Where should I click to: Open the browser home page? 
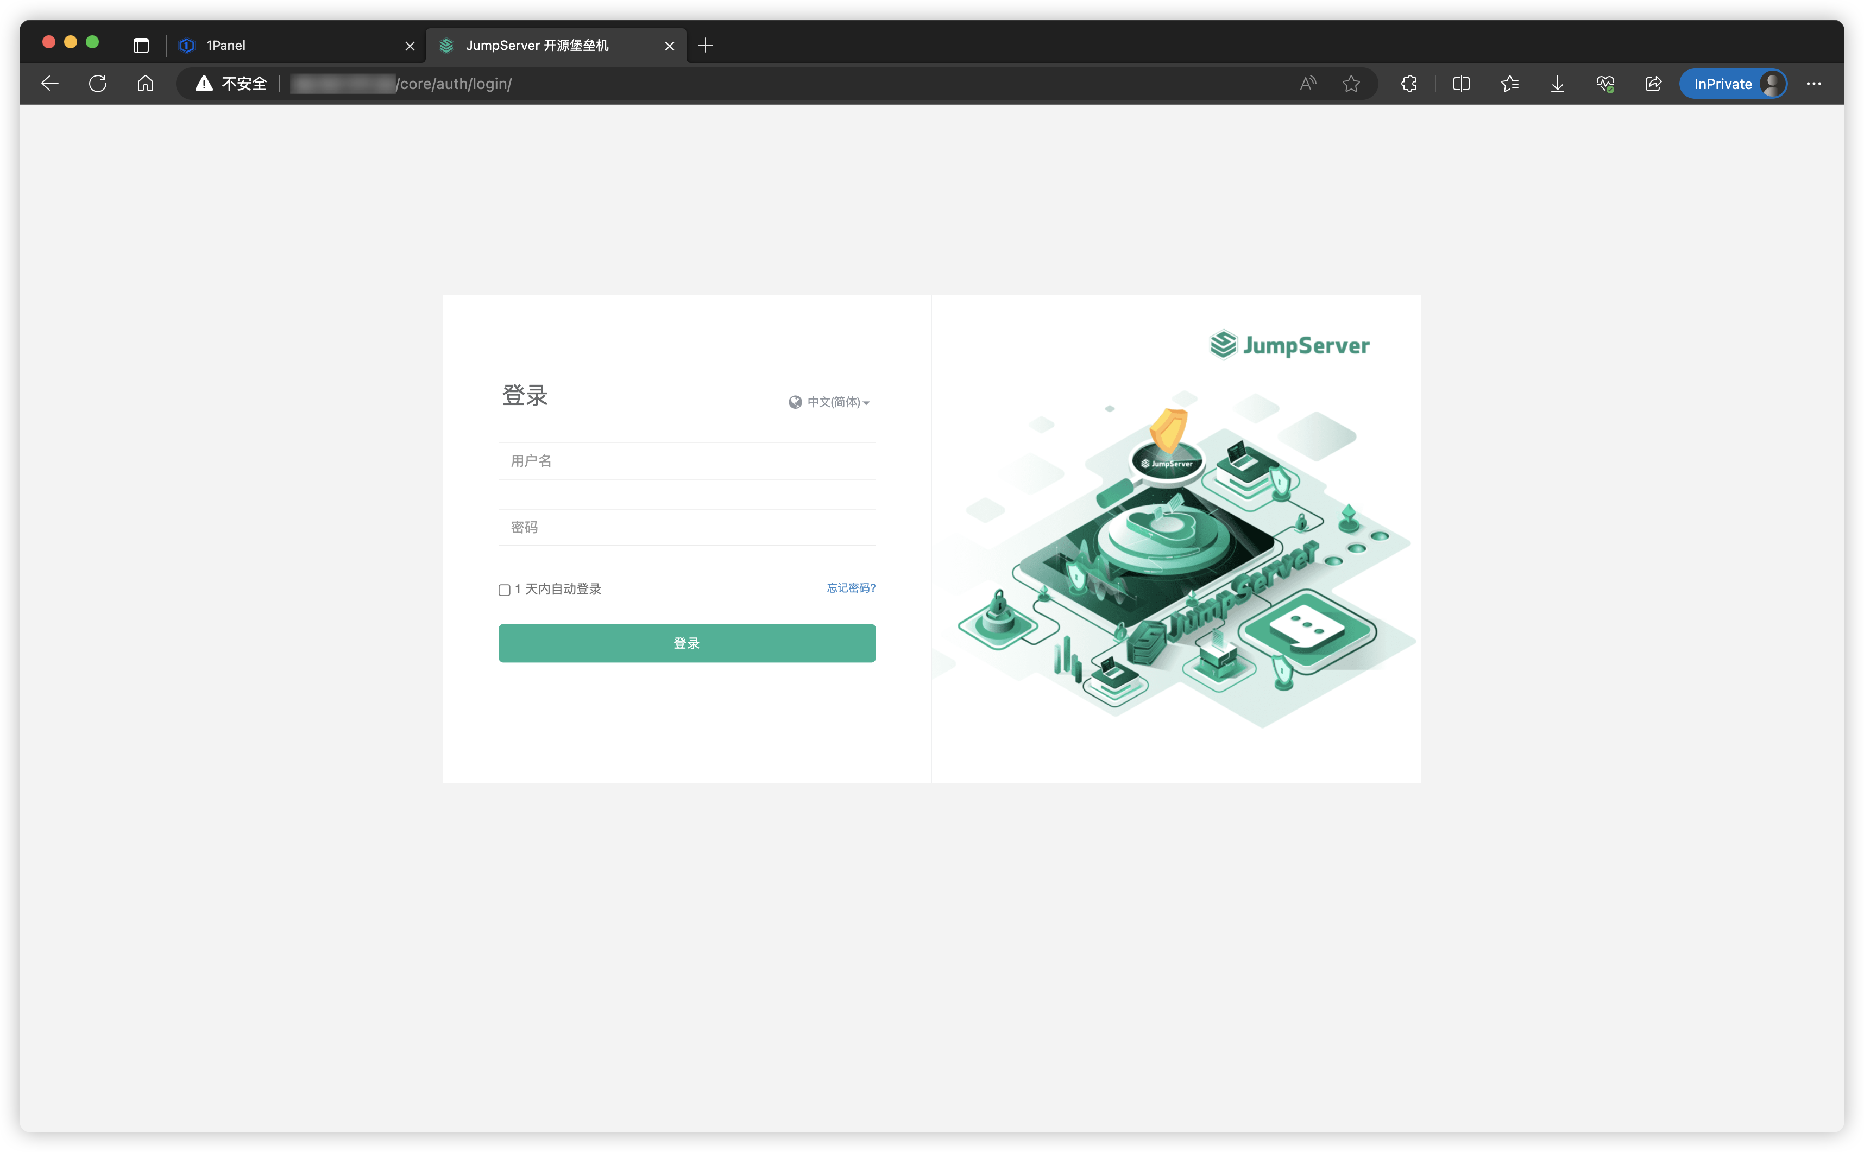click(146, 84)
